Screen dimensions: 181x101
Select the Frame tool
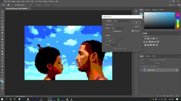point(2,27)
